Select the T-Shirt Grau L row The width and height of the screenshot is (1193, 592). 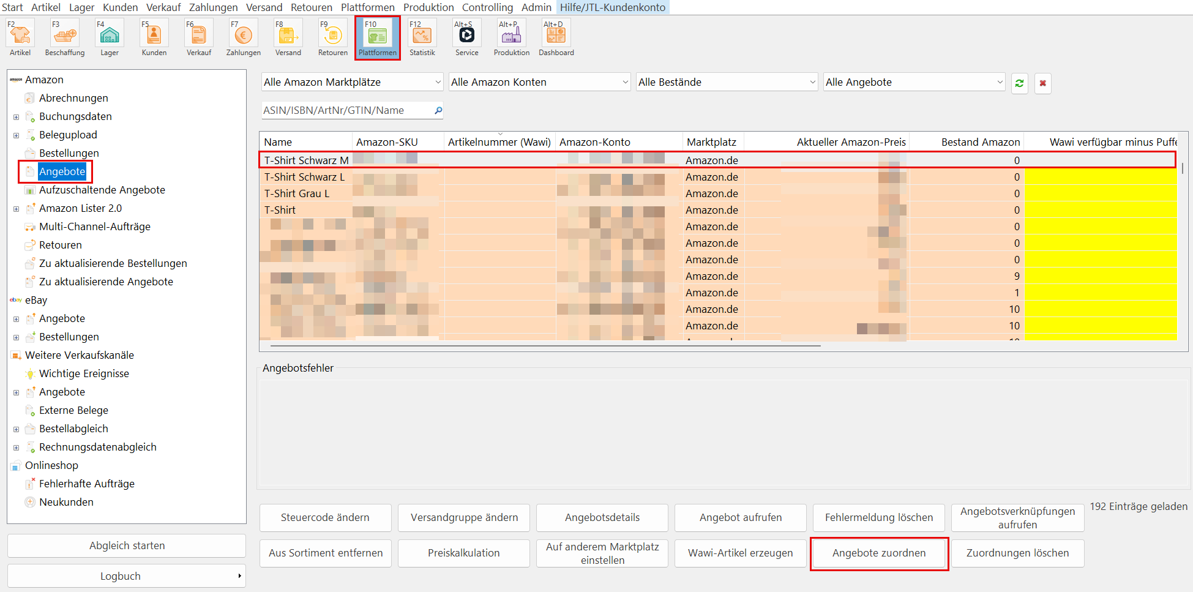(297, 193)
